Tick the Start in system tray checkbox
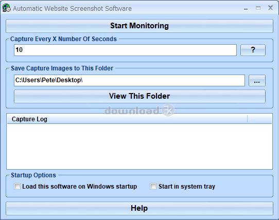The height and width of the screenshot is (220, 279). pyautogui.click(x=153, y=187)
